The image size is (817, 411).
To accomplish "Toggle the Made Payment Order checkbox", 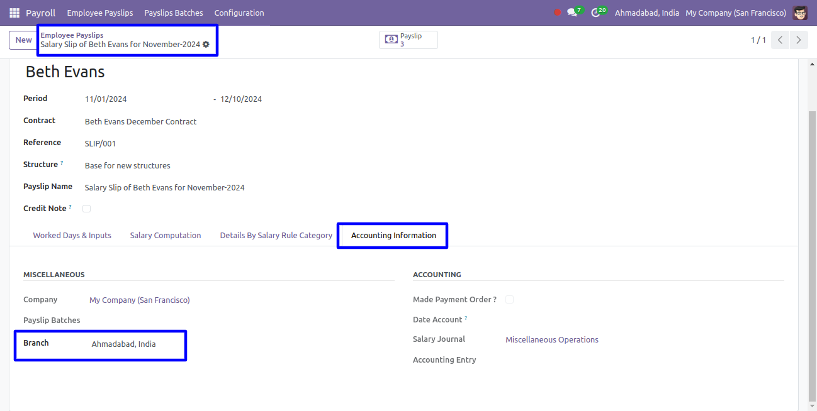I will (x=509, y=300).
